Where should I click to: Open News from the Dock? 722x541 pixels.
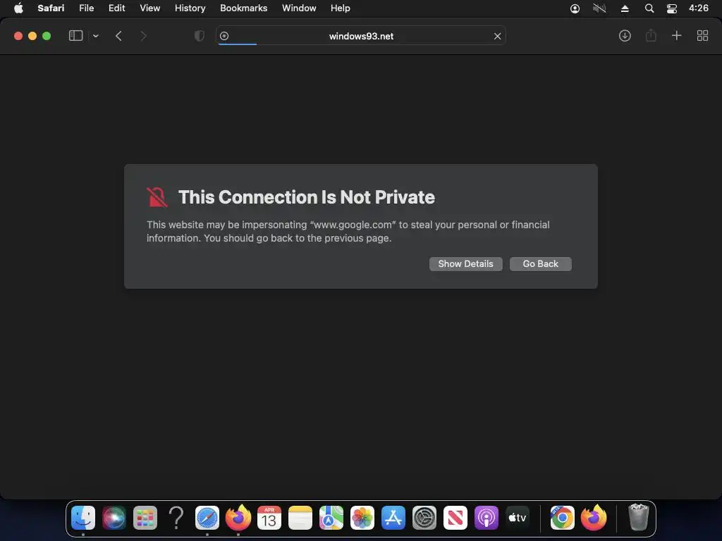tap(455, 518)
